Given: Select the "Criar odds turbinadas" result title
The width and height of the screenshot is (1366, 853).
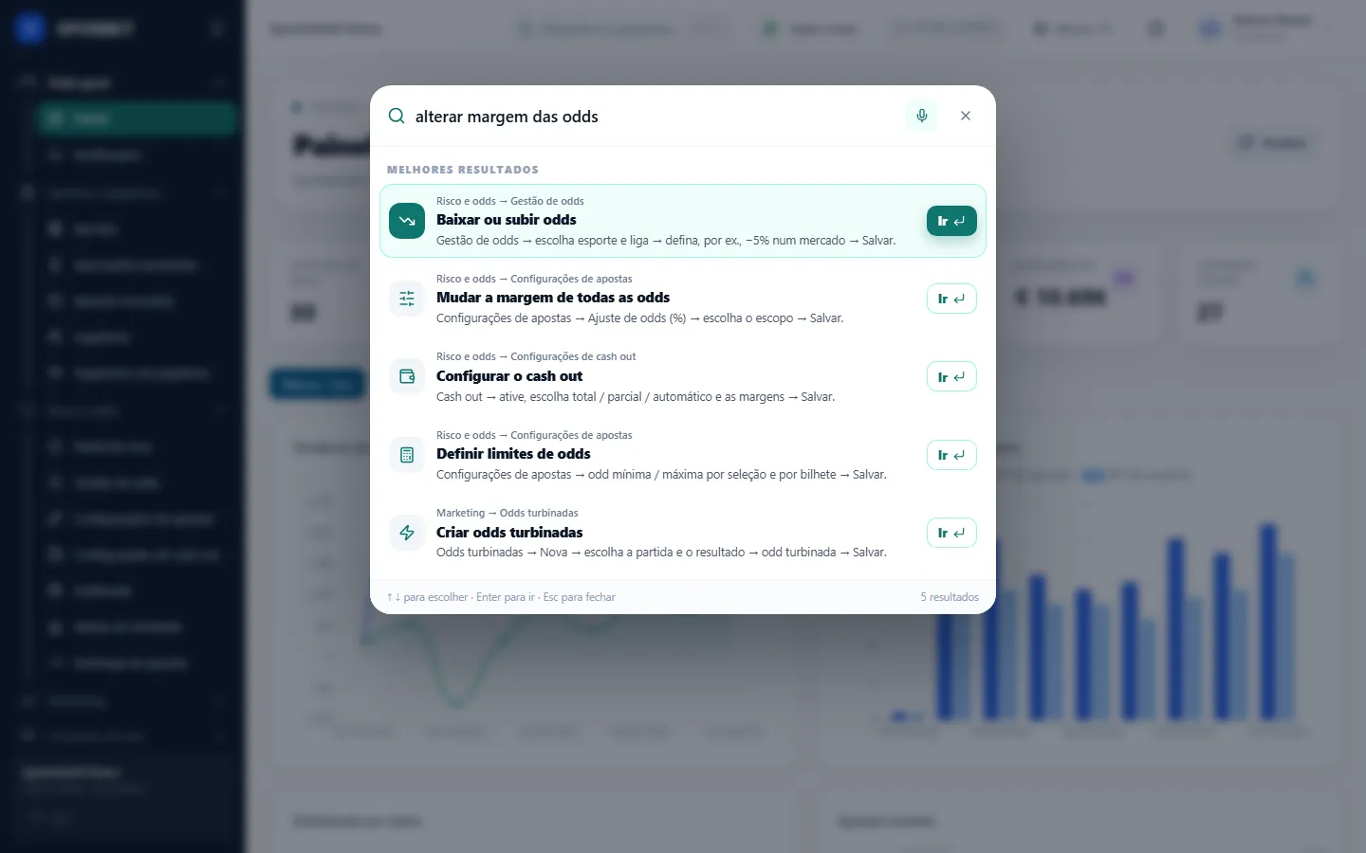Looking at the screenshot, I should [x=509, y=533].
